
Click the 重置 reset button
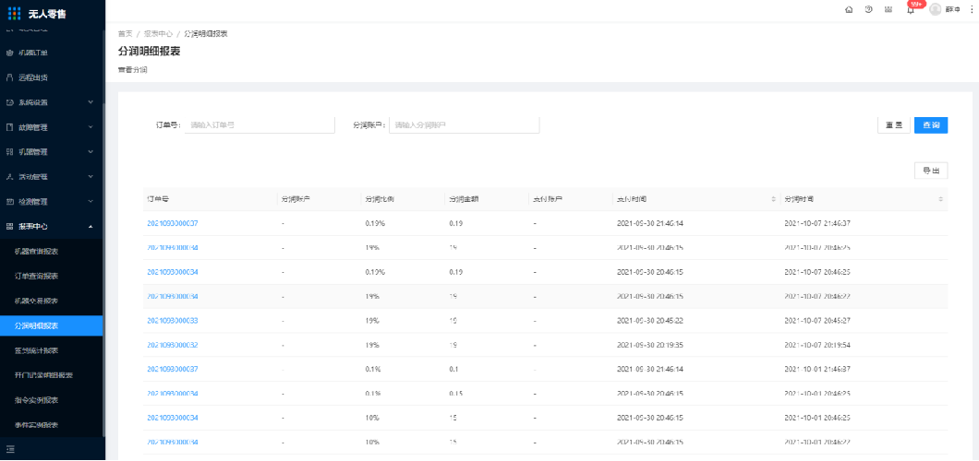pos(893,125)
